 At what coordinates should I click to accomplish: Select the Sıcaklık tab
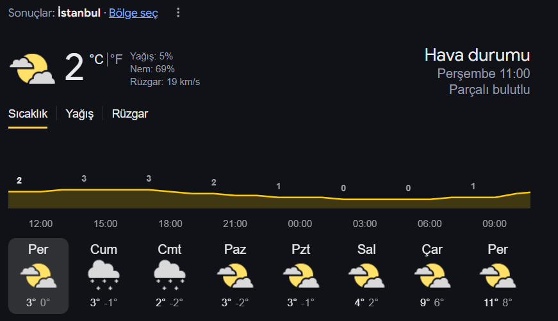(x=28, y=114)
